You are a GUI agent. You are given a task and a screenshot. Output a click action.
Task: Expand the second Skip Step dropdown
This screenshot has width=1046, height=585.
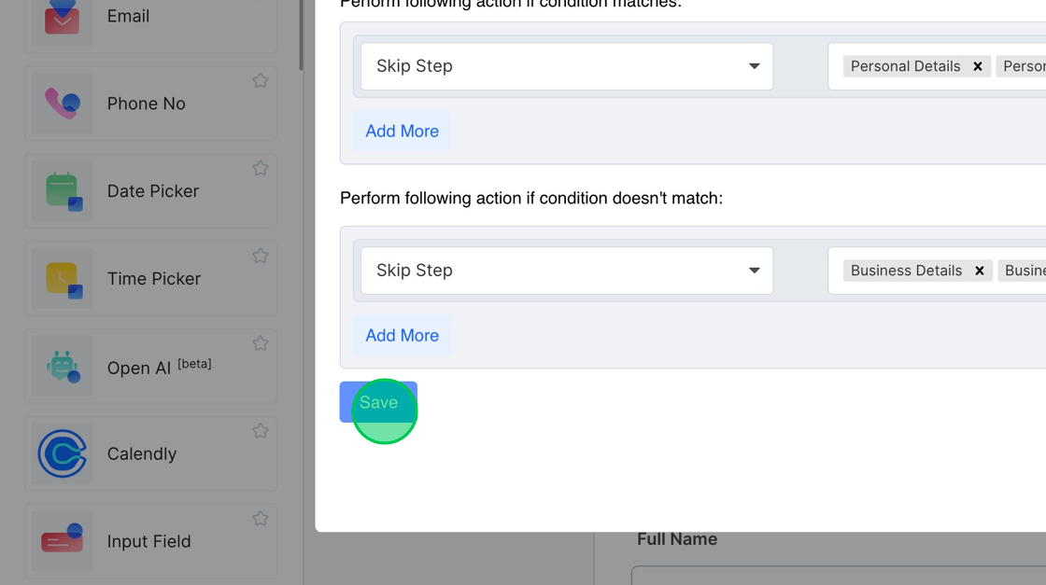567,271
